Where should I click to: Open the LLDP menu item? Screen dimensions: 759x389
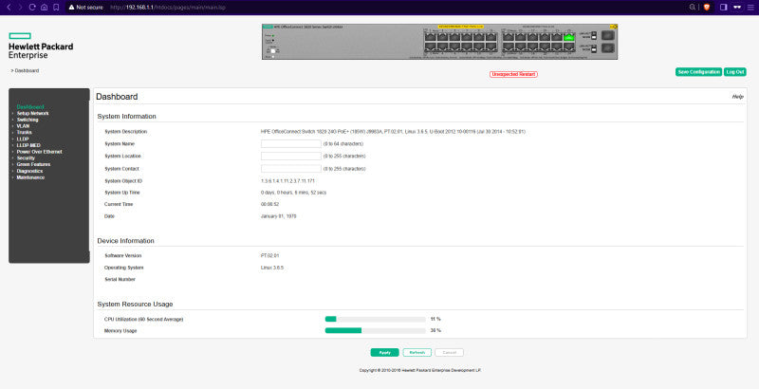tap(23, 139)
